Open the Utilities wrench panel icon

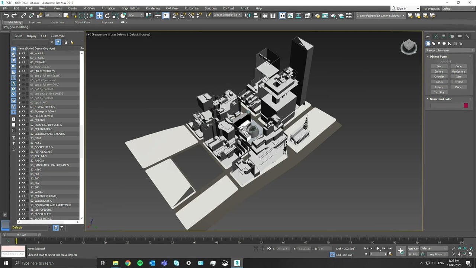click(x=467, y=36)
